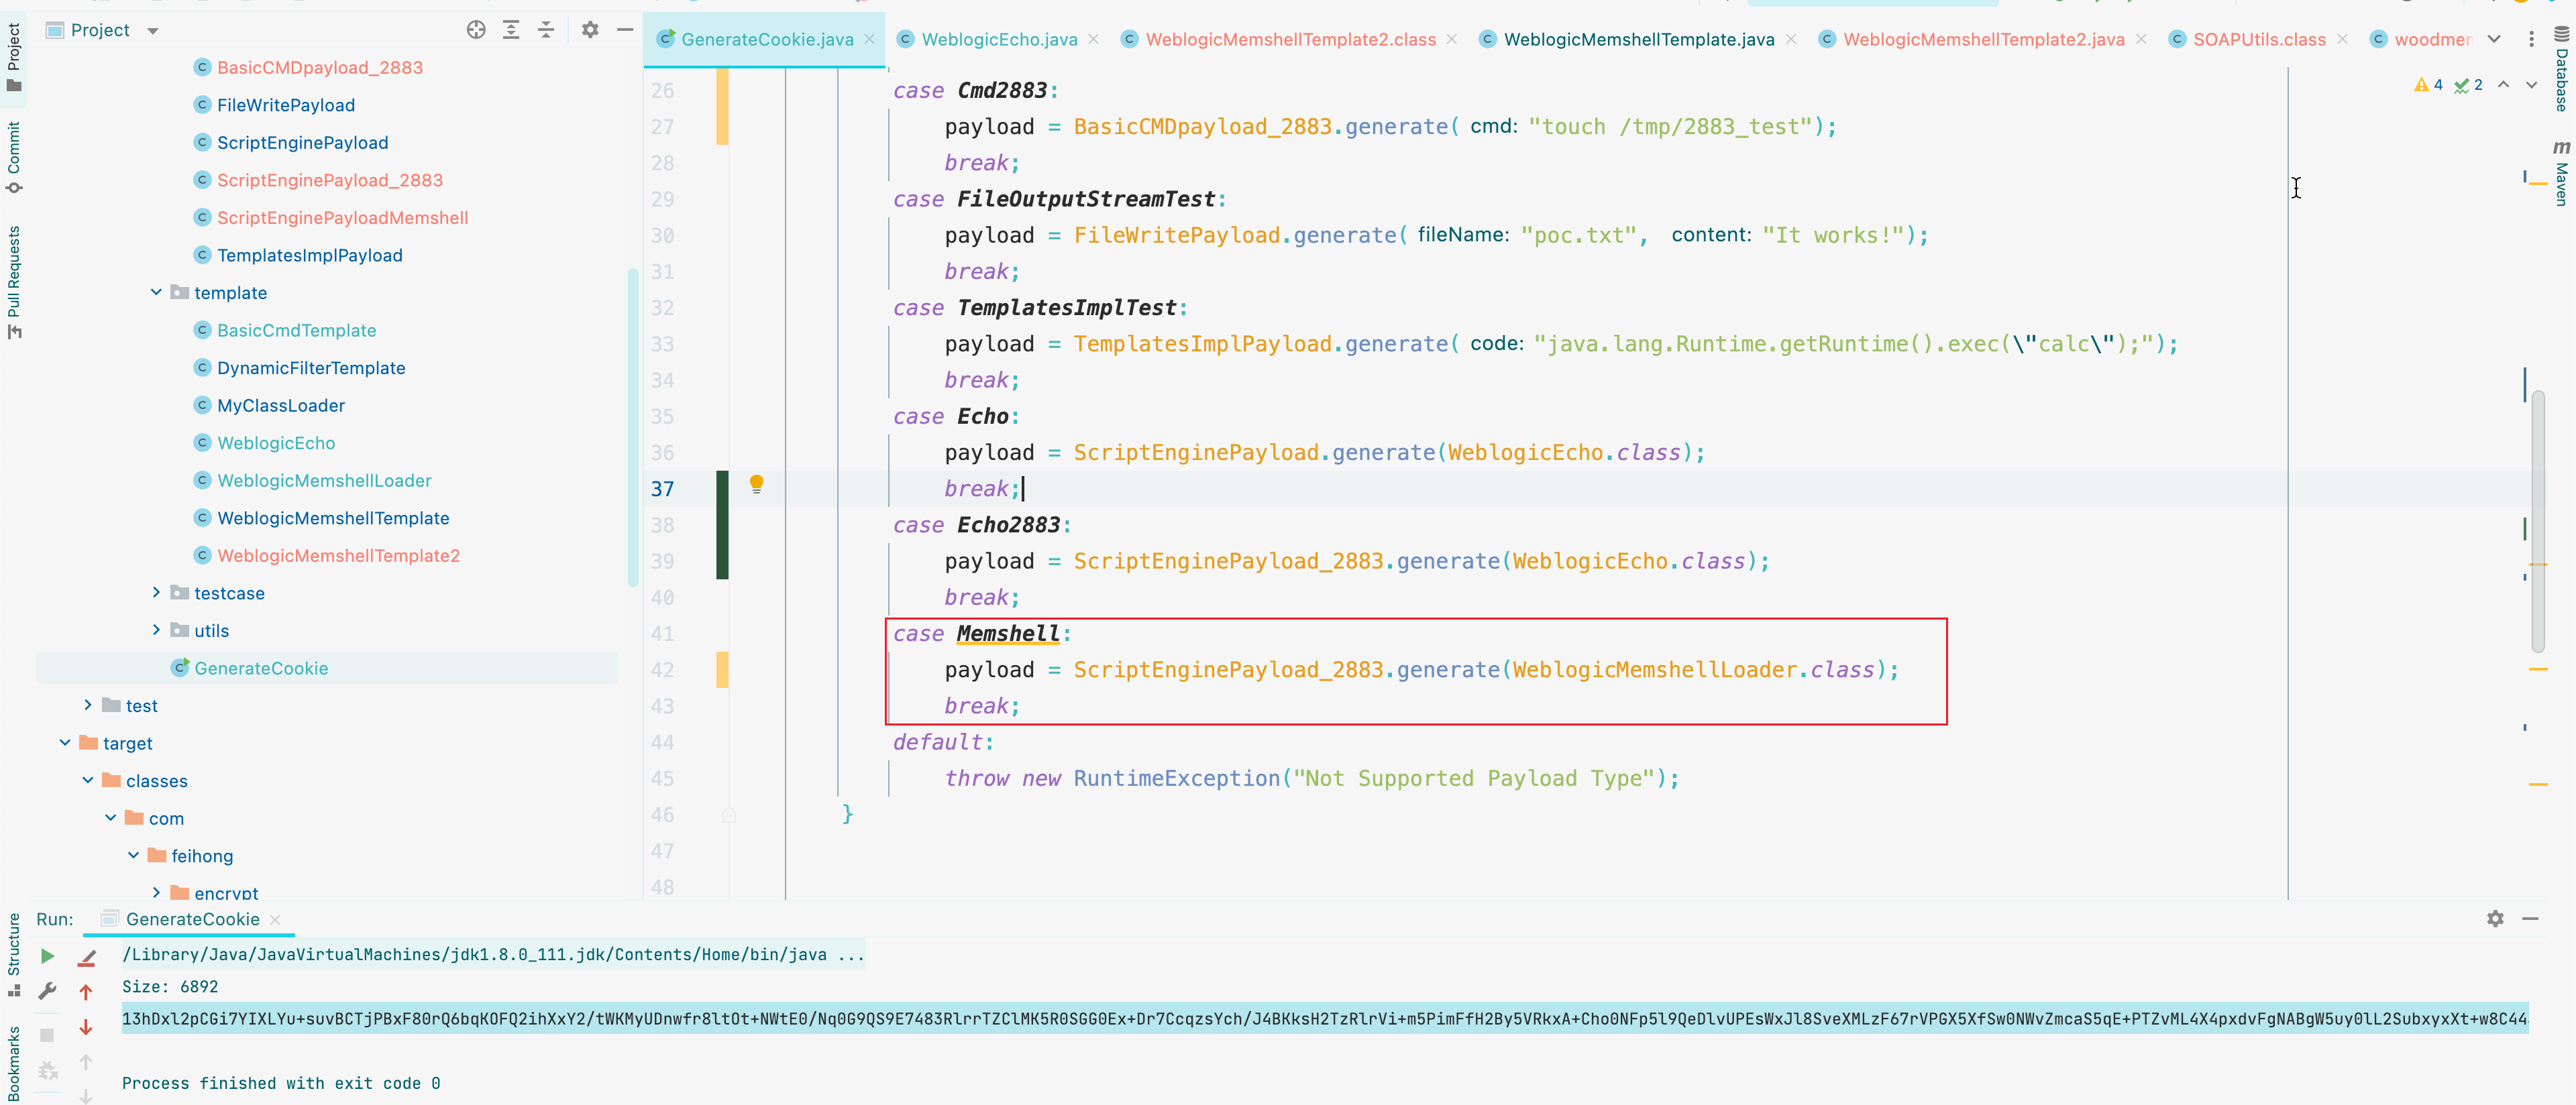Image resolution: width=2576 pixels, height=1105 pixels.
Task: Open Project view mode dropdown
Action: (153, 31)
